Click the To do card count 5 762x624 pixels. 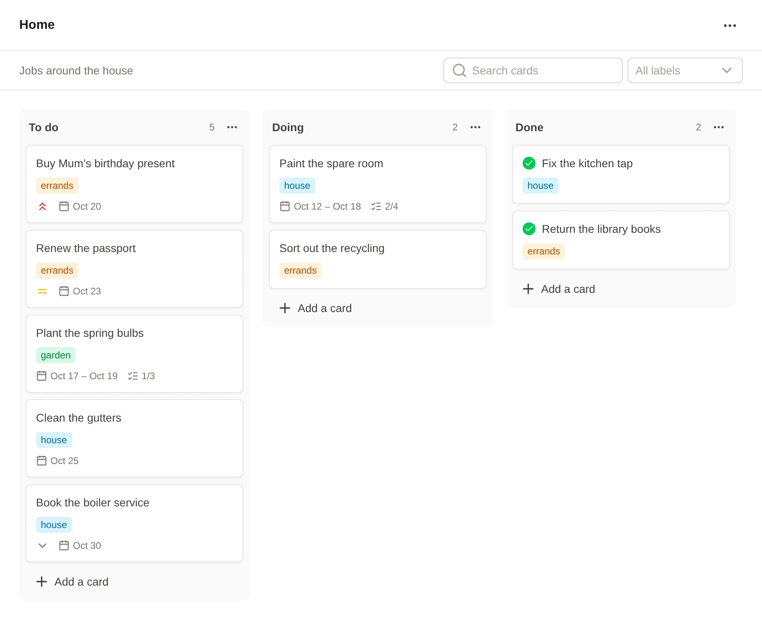[x=212, y=127]
